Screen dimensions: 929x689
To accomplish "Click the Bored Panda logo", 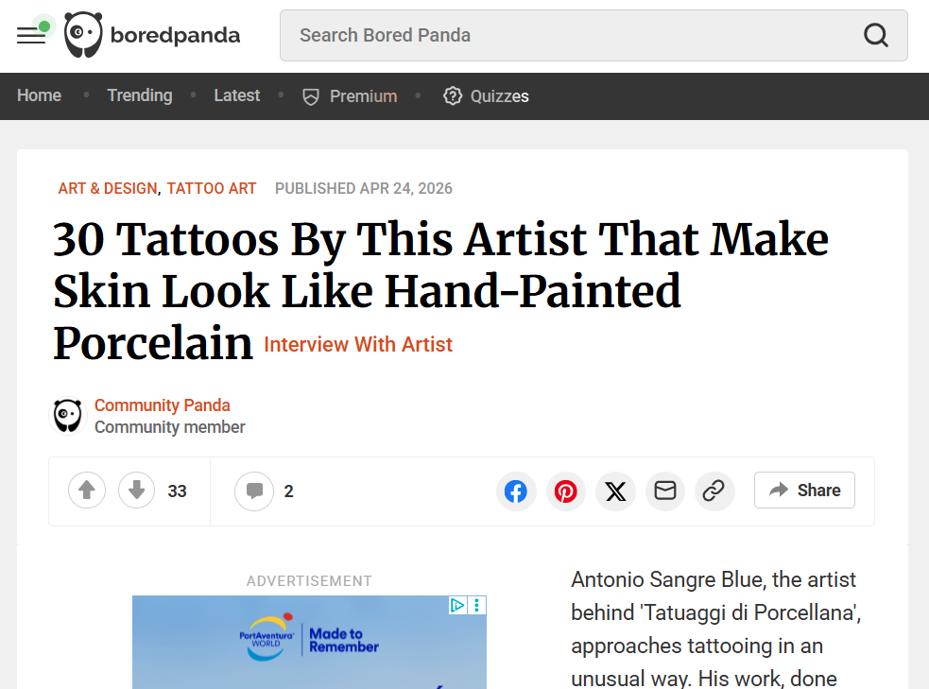I will point(152,36).
